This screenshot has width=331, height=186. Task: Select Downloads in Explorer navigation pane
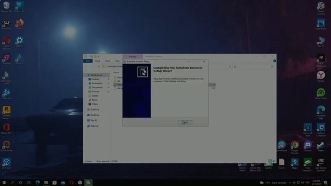[97, 83]
